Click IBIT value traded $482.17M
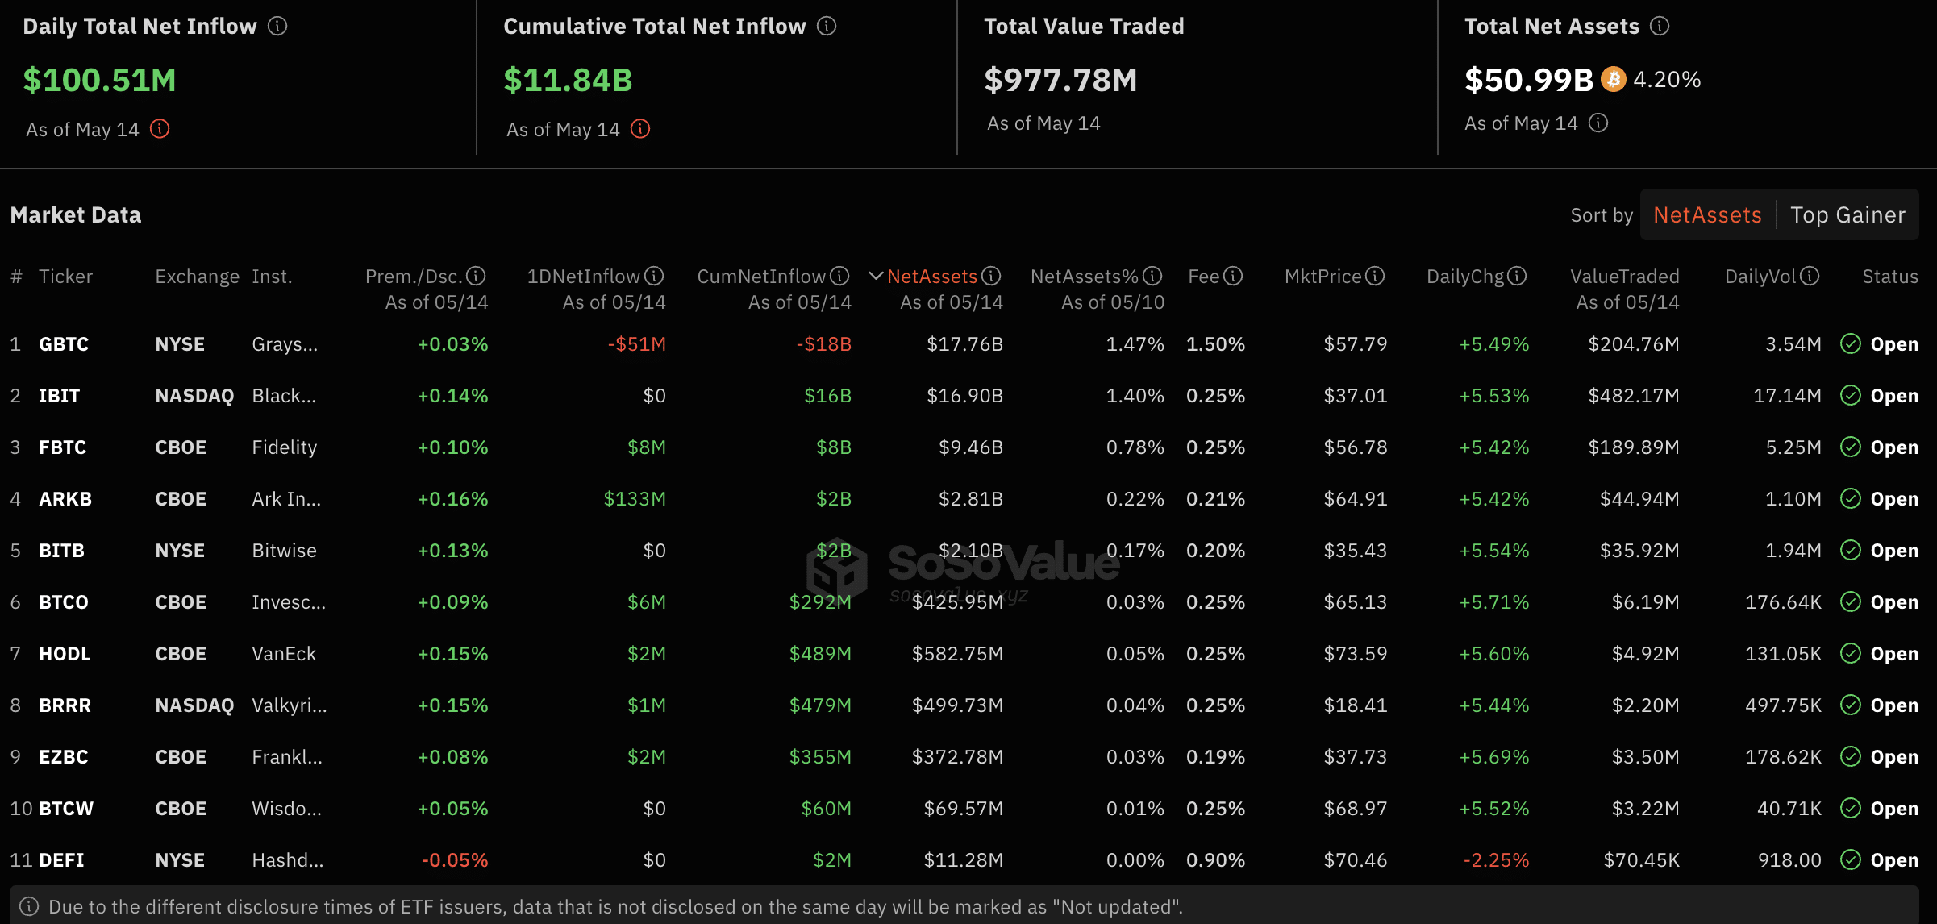 [1634, 396]
